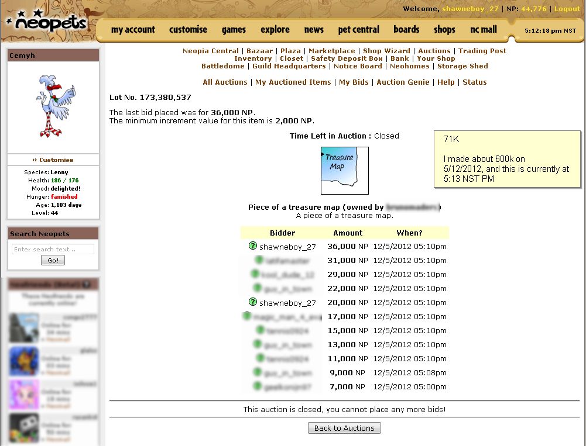The height and width of the screenshot is (446, 586).
Task: Focus the Search Neopets text field
Action: pos(53,249)
